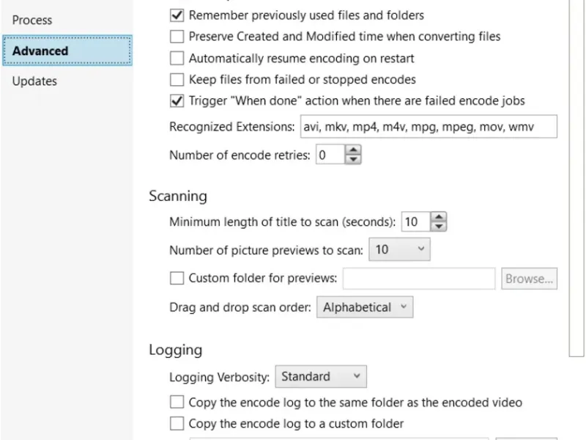Check Copy encode log to same folder
The height and width of the screenshot is (440, 586).
pos(177,402)
